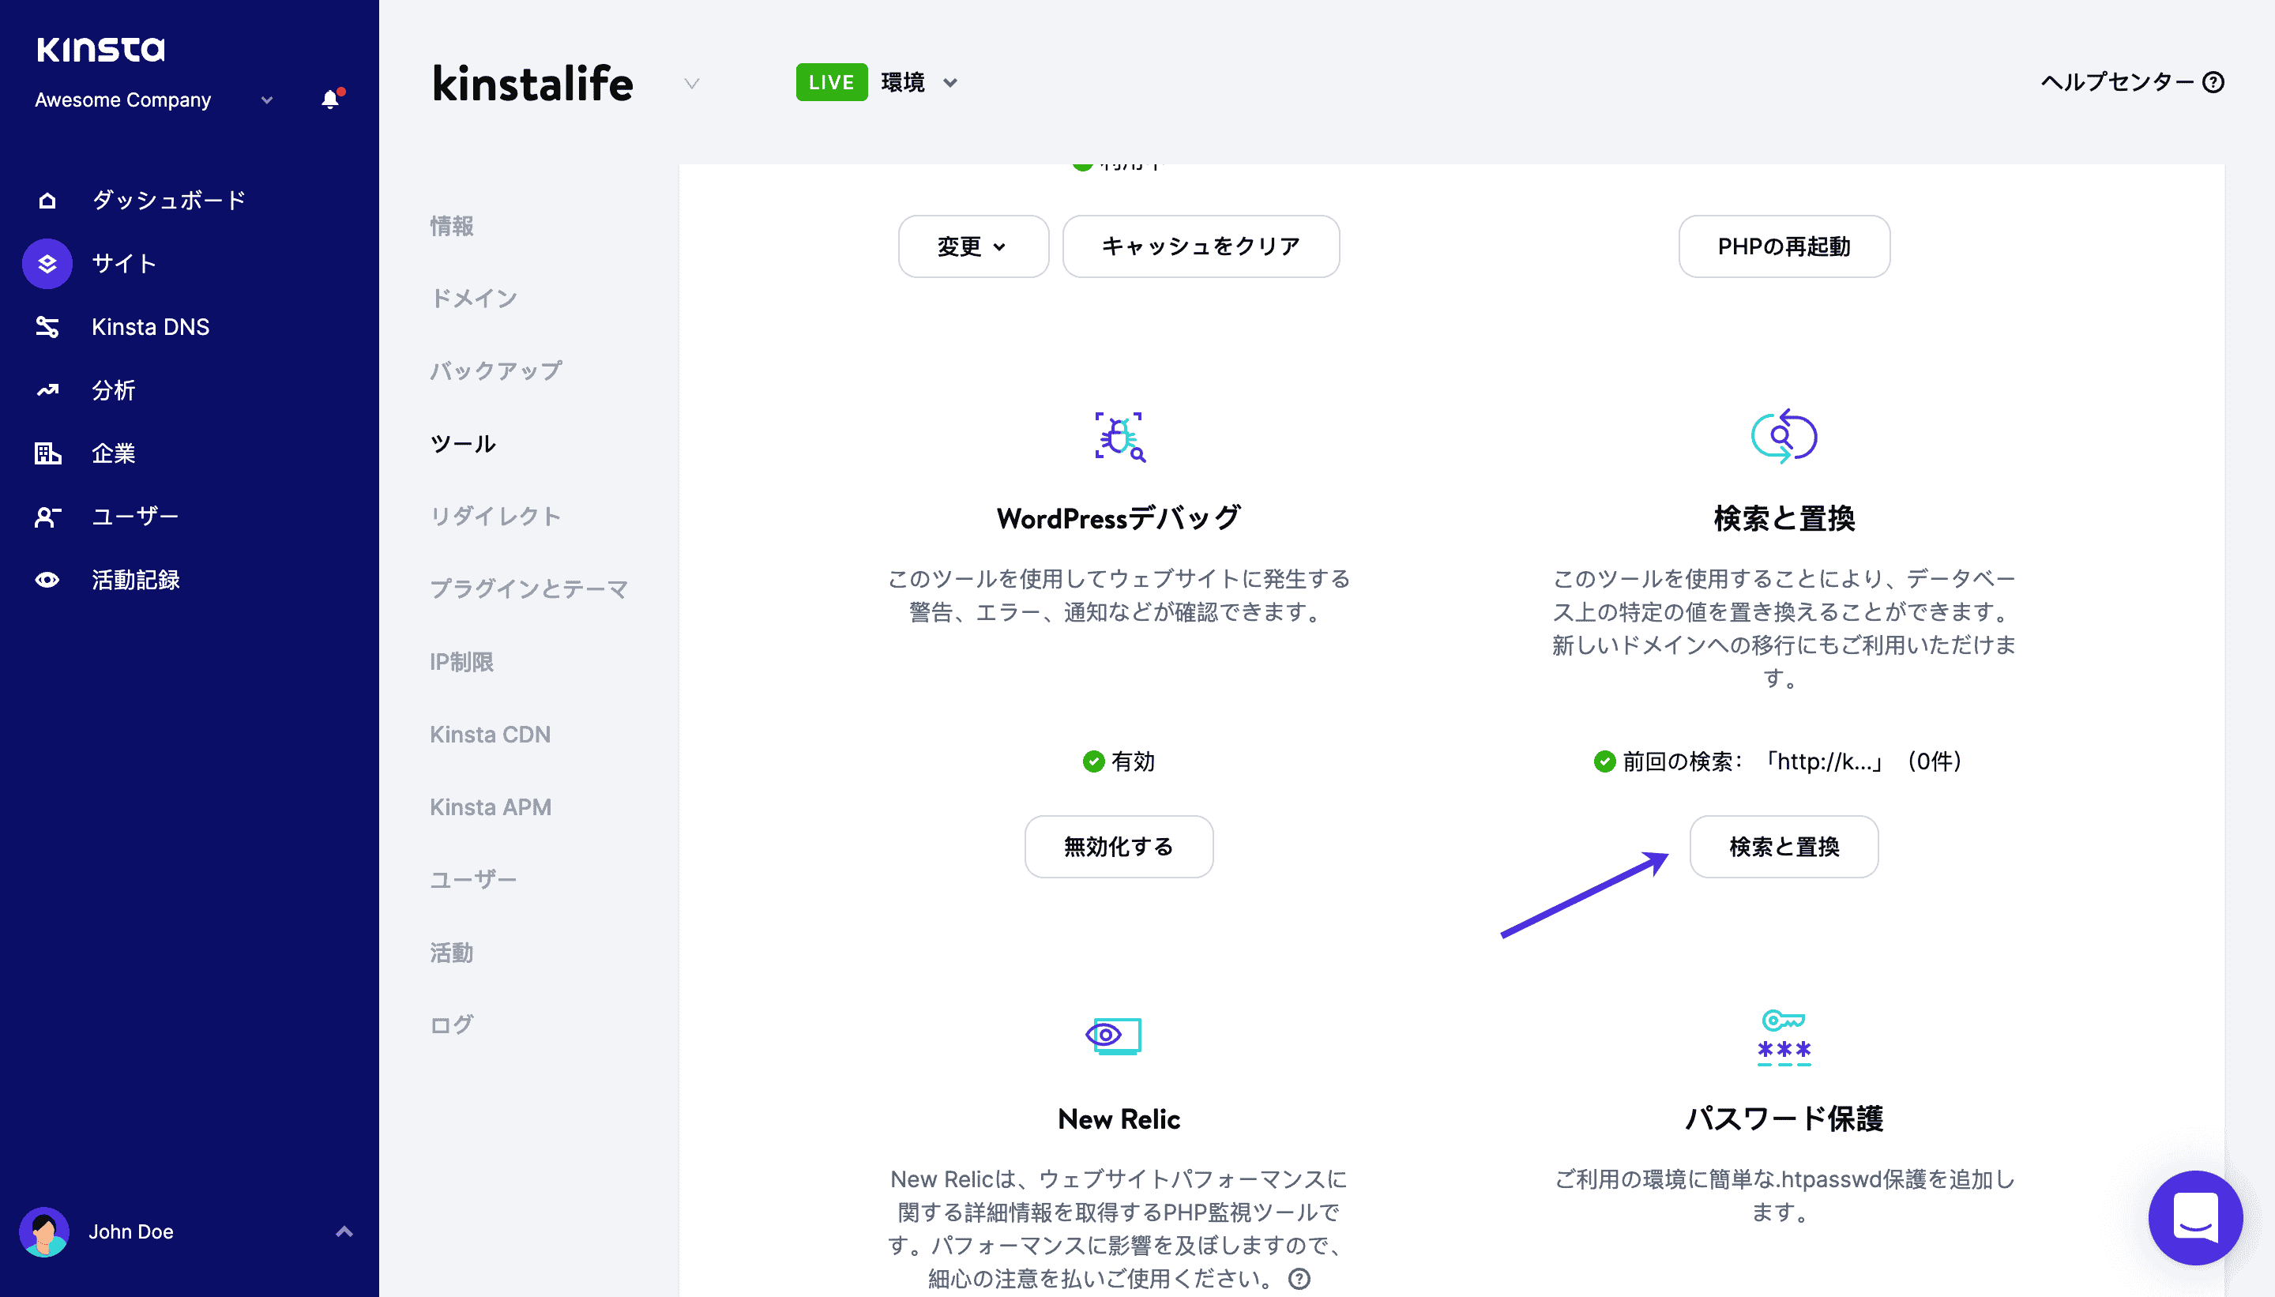Click the ヘルプセンター help link
The width and height of the screenshot is (2275, 1297).
[x=2130, y=83]
